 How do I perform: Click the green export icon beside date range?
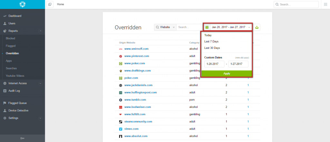257,27
